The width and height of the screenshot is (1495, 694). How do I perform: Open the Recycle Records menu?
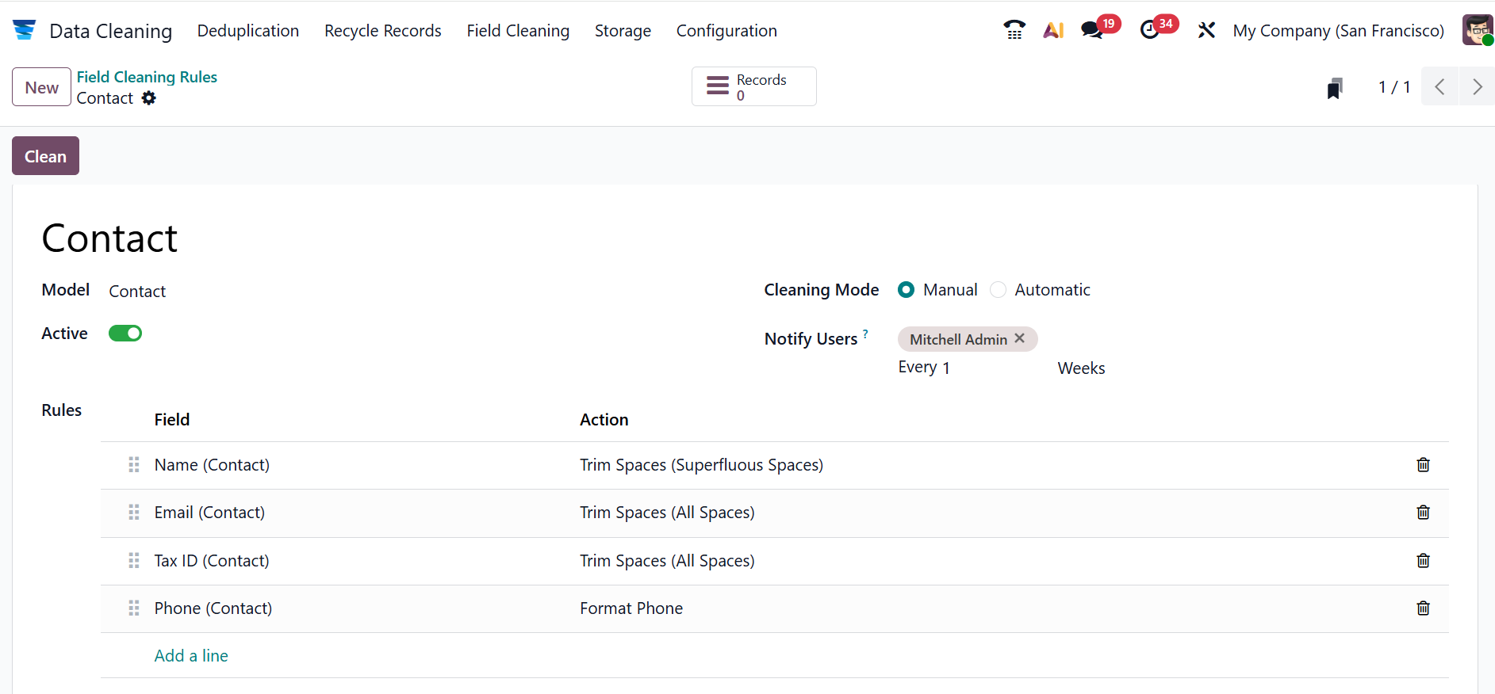pos(382,31)
